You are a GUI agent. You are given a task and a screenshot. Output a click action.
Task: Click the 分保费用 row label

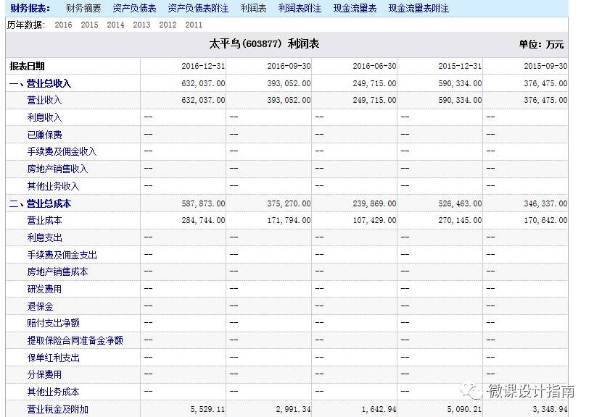[x=44, y=375]
